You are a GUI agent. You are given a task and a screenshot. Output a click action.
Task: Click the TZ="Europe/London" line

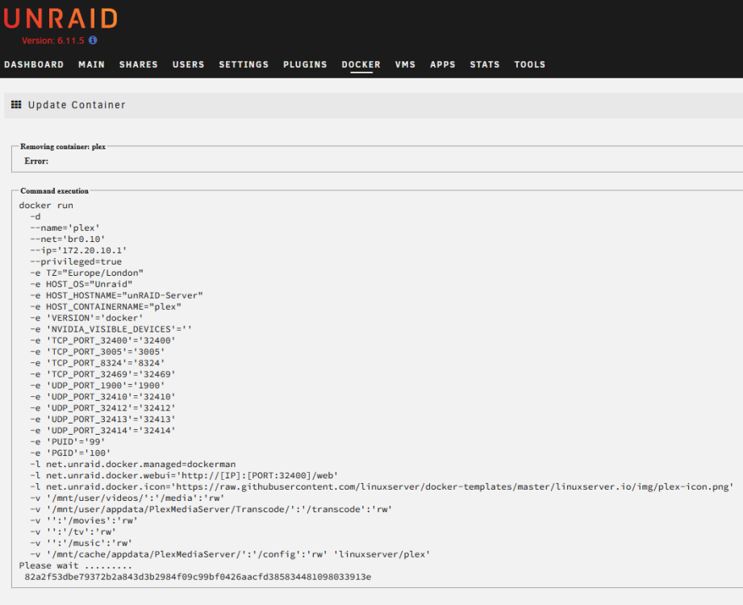86,273
